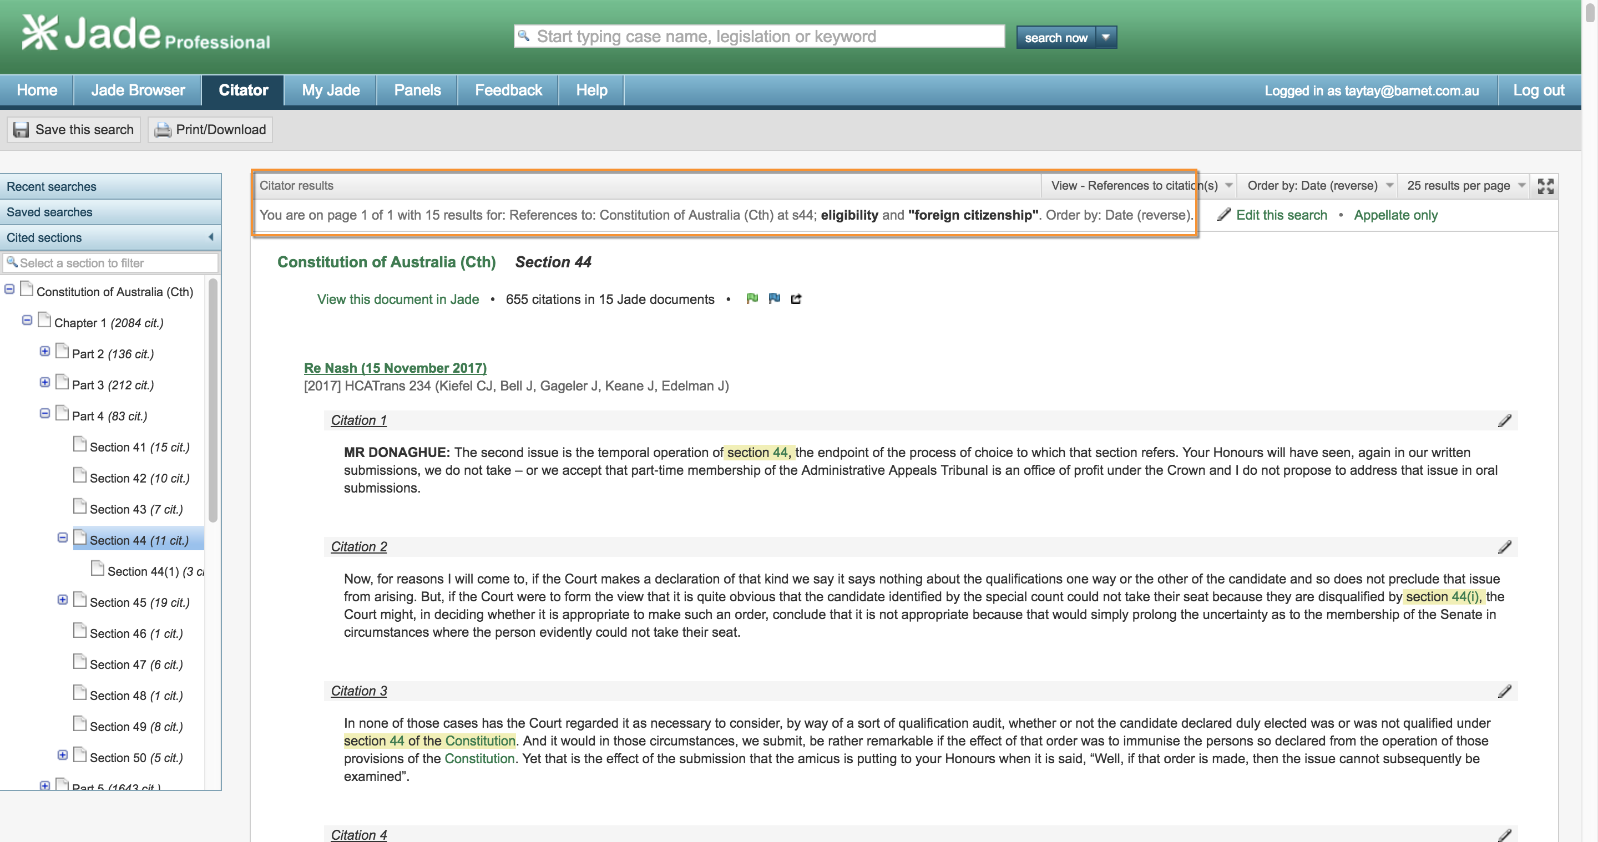Click the Print/Download printer icon
The width and height of the screenshot is (1598, 842).
[x=163, y=130]
